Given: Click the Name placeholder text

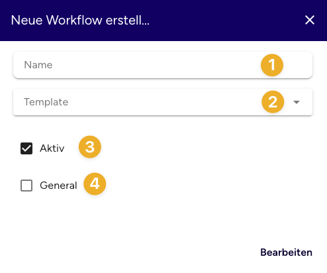Looking at the screenshot, I should [x=38, y=65].
